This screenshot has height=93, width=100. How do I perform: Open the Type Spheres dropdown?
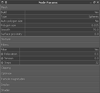(62, 17)
